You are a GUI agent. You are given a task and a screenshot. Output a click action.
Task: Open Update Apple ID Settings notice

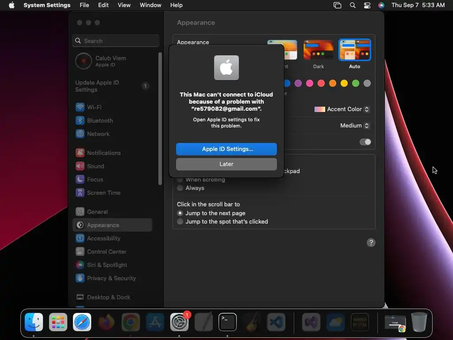112,86
